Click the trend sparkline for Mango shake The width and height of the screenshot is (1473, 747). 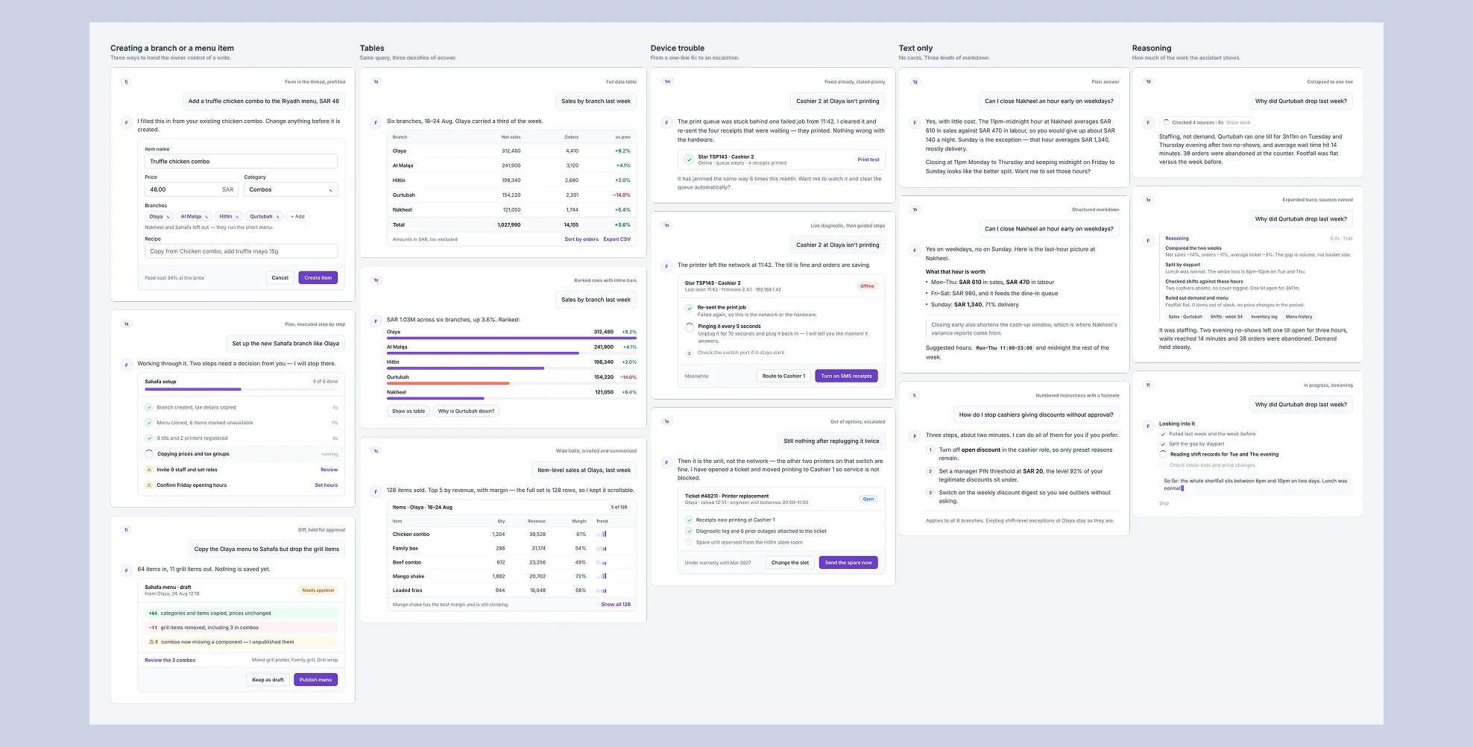602,576
